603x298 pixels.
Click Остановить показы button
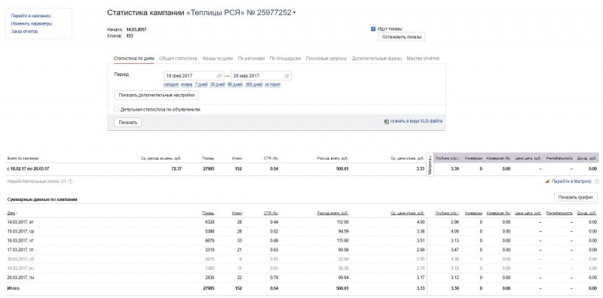point(402,37)
